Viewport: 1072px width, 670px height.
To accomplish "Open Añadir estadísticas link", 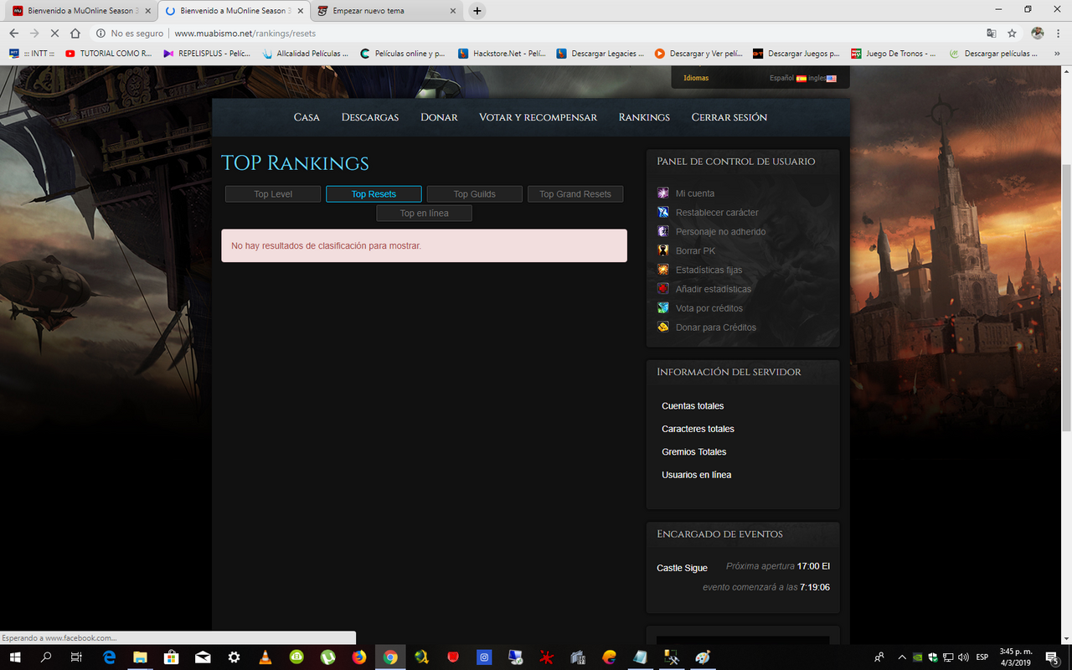I will point(714,289).
